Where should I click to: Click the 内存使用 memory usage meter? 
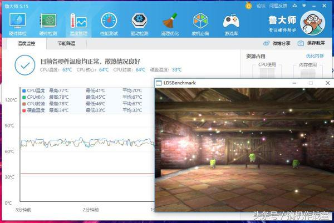(x=308, y=70)
